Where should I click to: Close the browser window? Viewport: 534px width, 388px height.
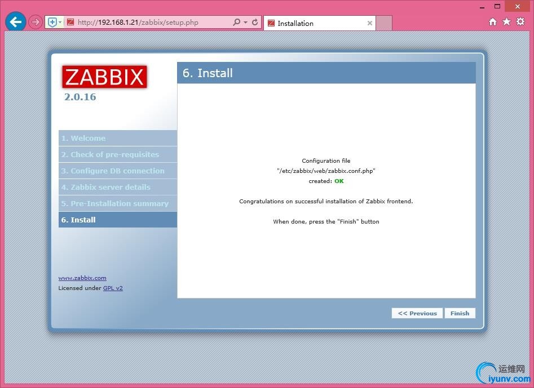517,6
